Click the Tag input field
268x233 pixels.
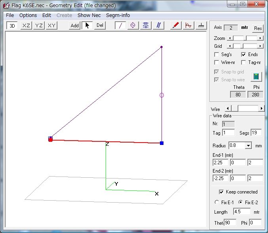point(228,133)
